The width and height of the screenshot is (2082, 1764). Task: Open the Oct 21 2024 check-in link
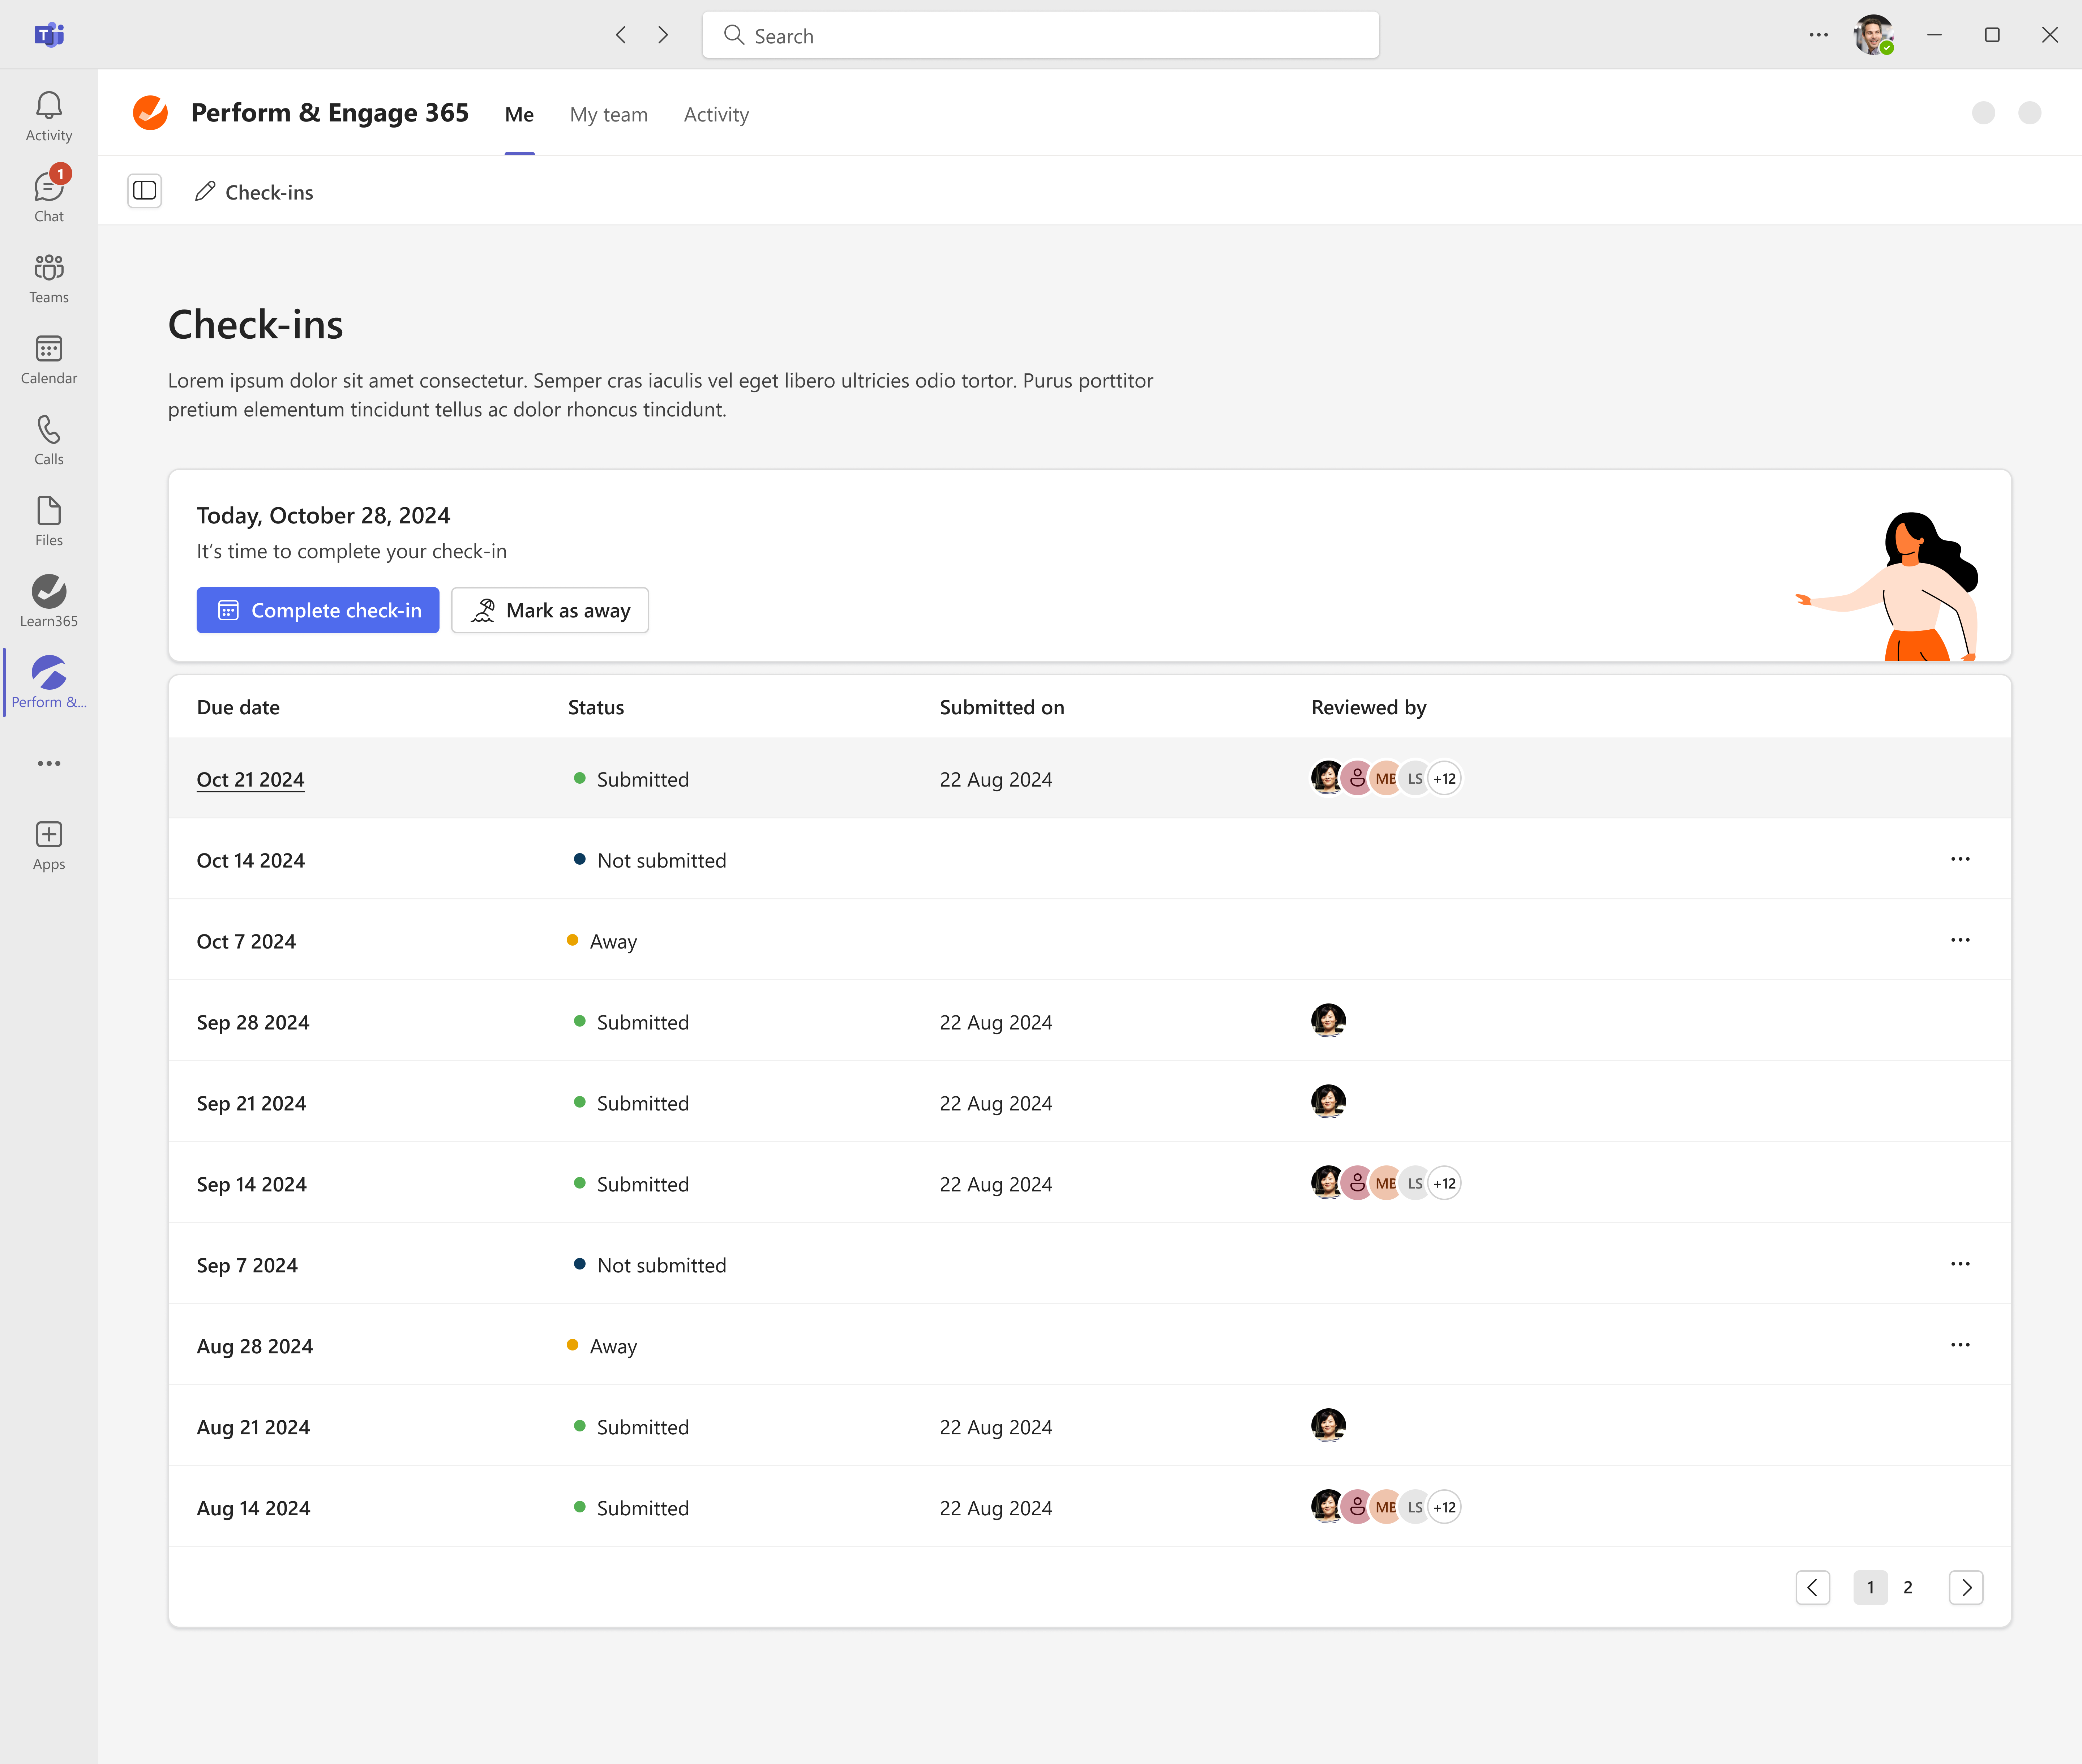pos(250,779)
